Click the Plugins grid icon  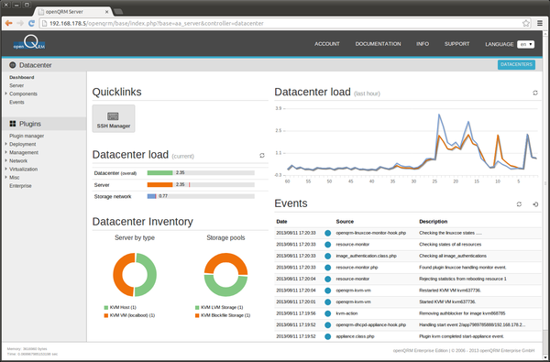(13, 124)
